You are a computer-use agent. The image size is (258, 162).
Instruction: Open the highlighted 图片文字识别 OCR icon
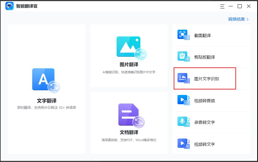182,78
